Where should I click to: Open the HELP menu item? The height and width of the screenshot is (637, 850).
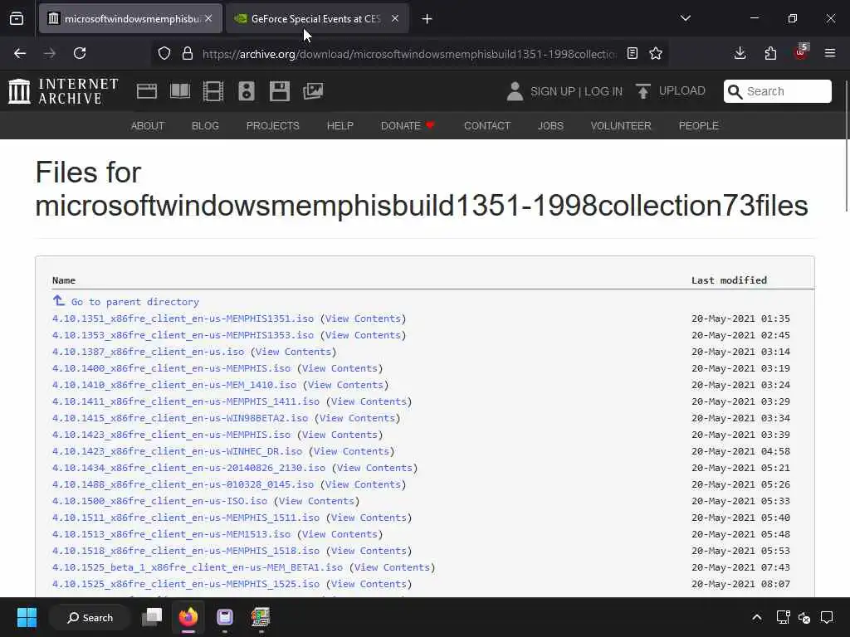point(340,126)
